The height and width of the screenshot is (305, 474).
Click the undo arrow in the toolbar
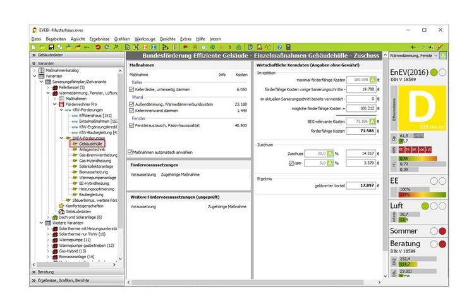tap(98, 47)
